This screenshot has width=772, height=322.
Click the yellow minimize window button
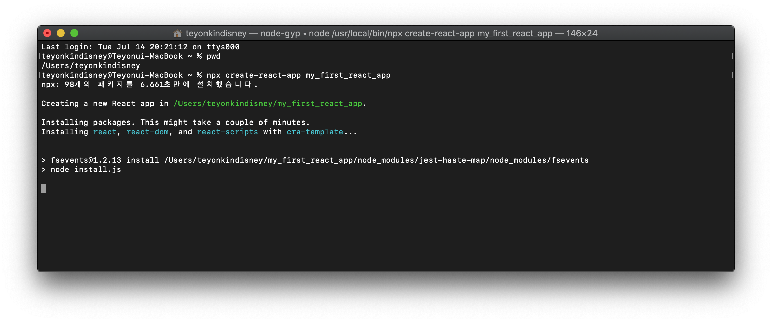pyautogui.click(x=61, y=33)
